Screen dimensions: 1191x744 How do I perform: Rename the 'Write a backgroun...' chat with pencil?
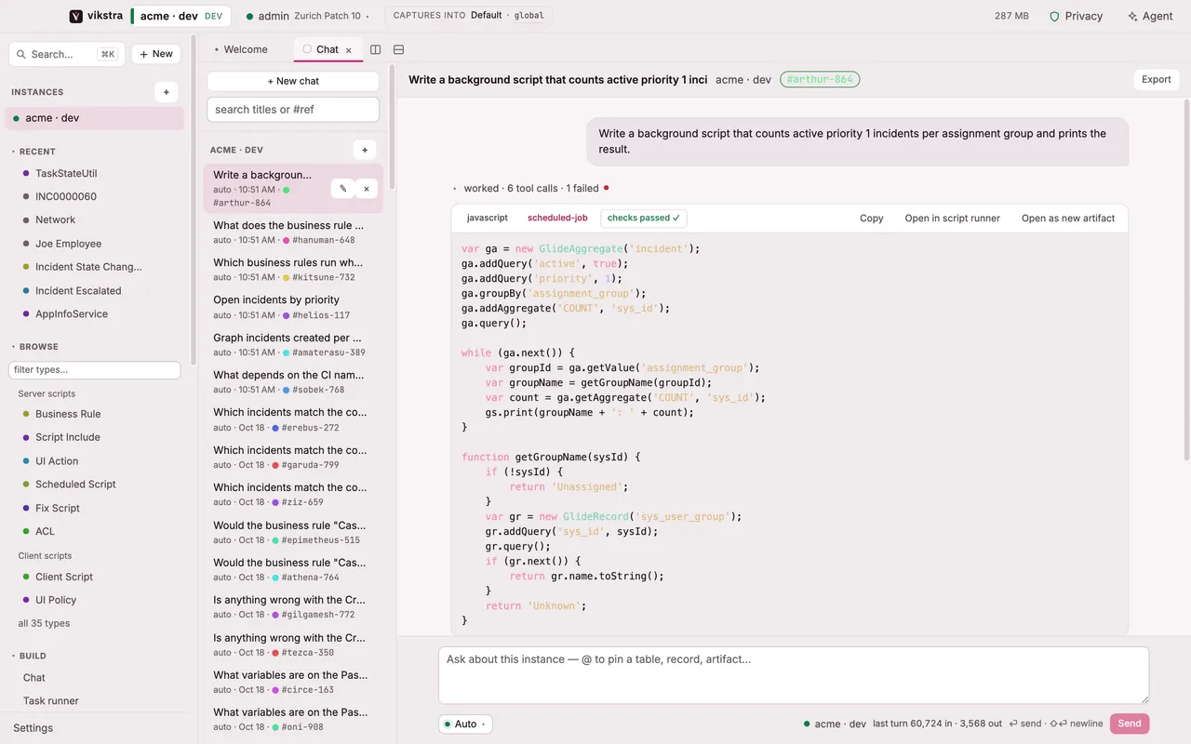click(x=342, y=189)
